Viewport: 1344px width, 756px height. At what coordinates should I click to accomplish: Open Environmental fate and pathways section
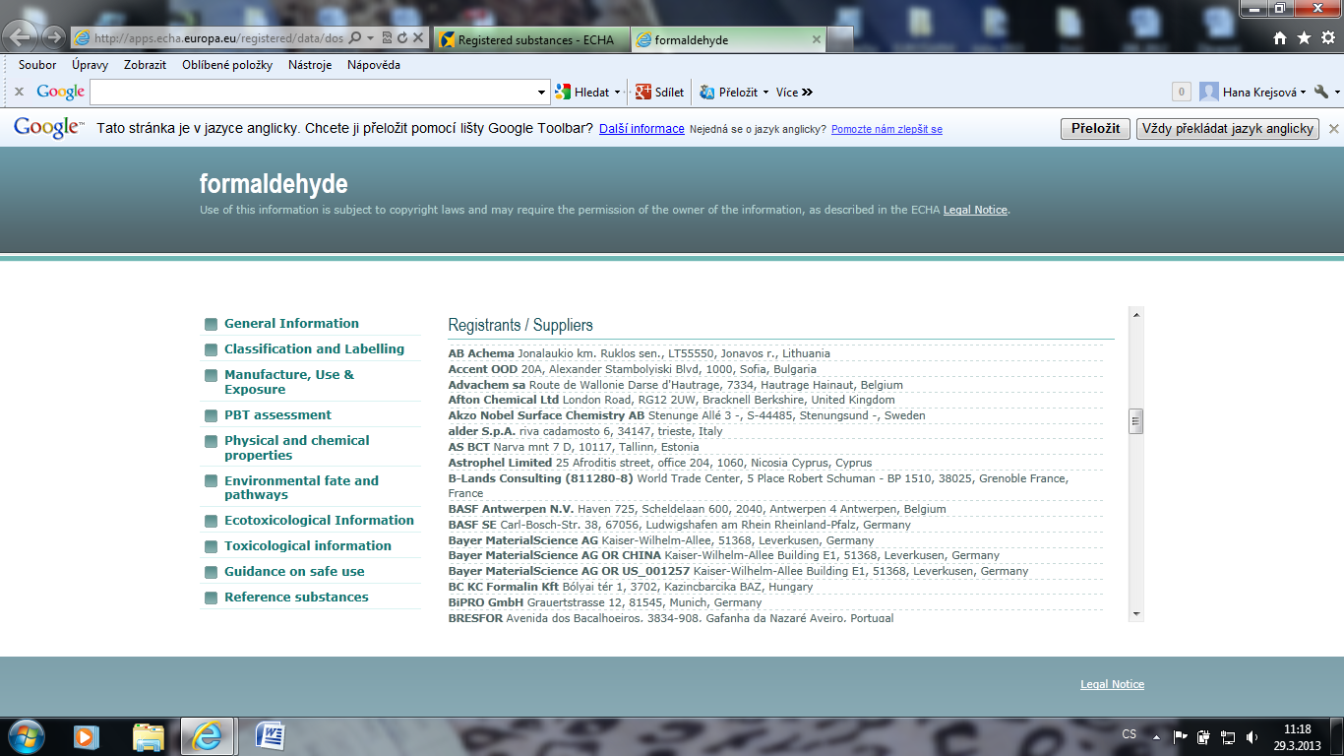301,487
